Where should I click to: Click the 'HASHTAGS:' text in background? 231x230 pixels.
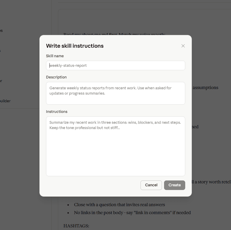click(76, 226)
